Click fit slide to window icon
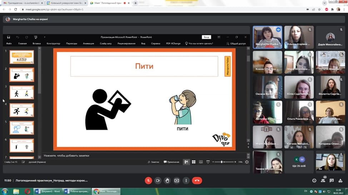348x195 pixels. (247, 162)
